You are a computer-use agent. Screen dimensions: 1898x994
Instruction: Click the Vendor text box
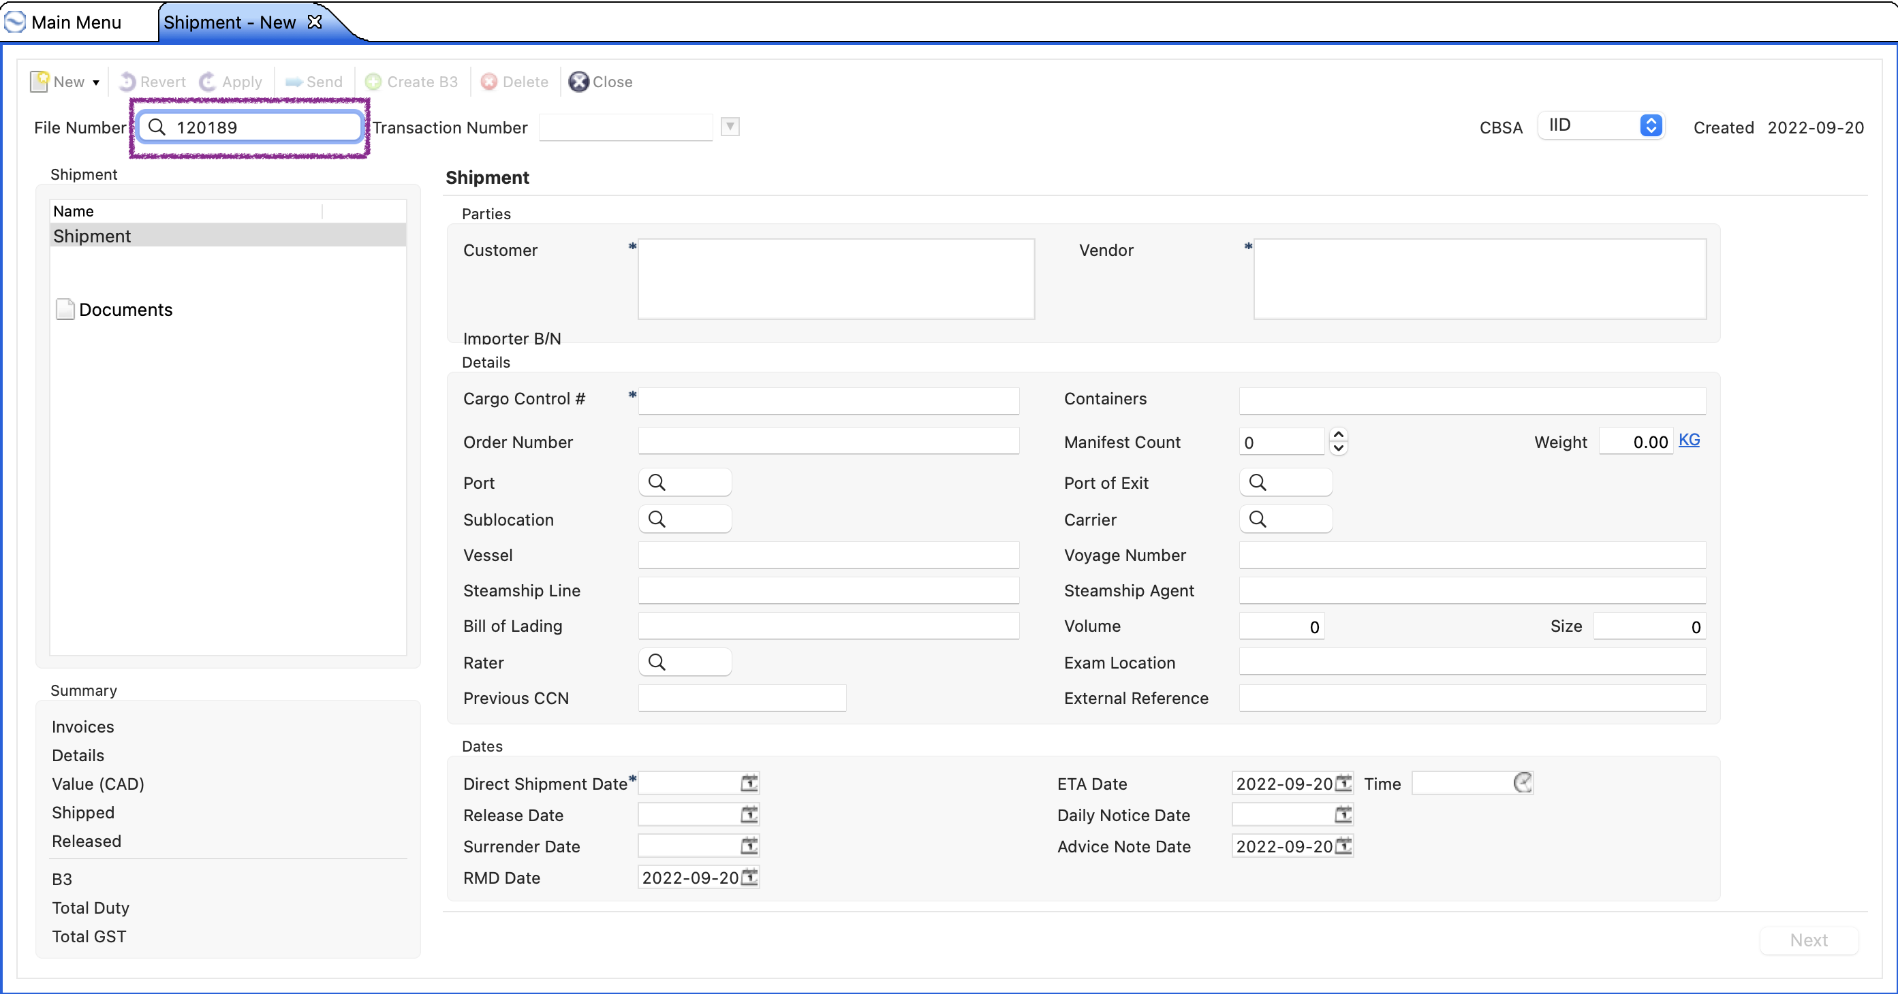click(1480, 279)
